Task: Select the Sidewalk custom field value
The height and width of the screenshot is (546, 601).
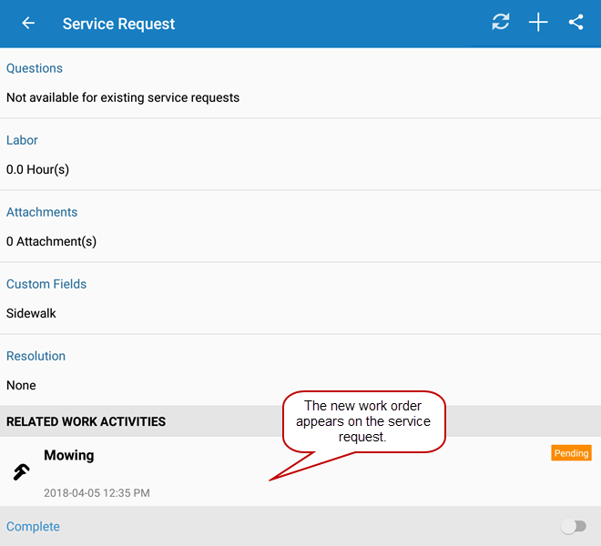Action: click(31, 313)
